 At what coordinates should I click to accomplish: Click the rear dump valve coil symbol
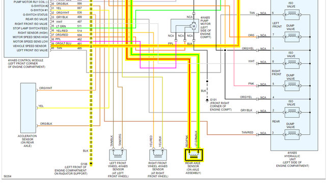pyautogui.click(x=292, y=135)
